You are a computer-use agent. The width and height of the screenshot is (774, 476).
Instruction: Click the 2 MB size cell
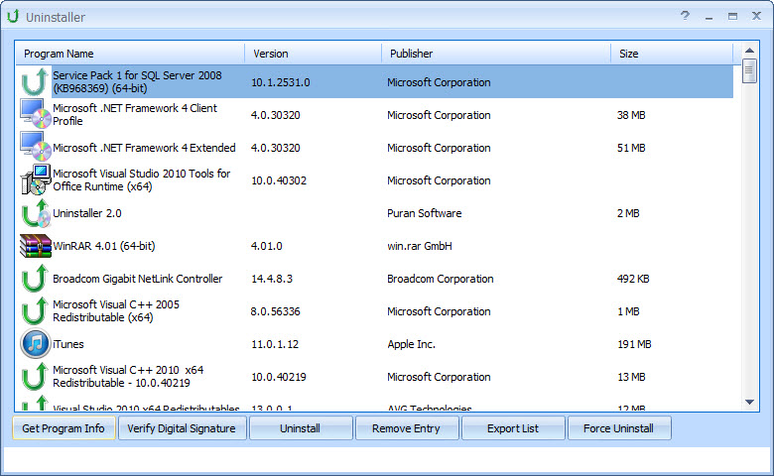coord(628,213)
